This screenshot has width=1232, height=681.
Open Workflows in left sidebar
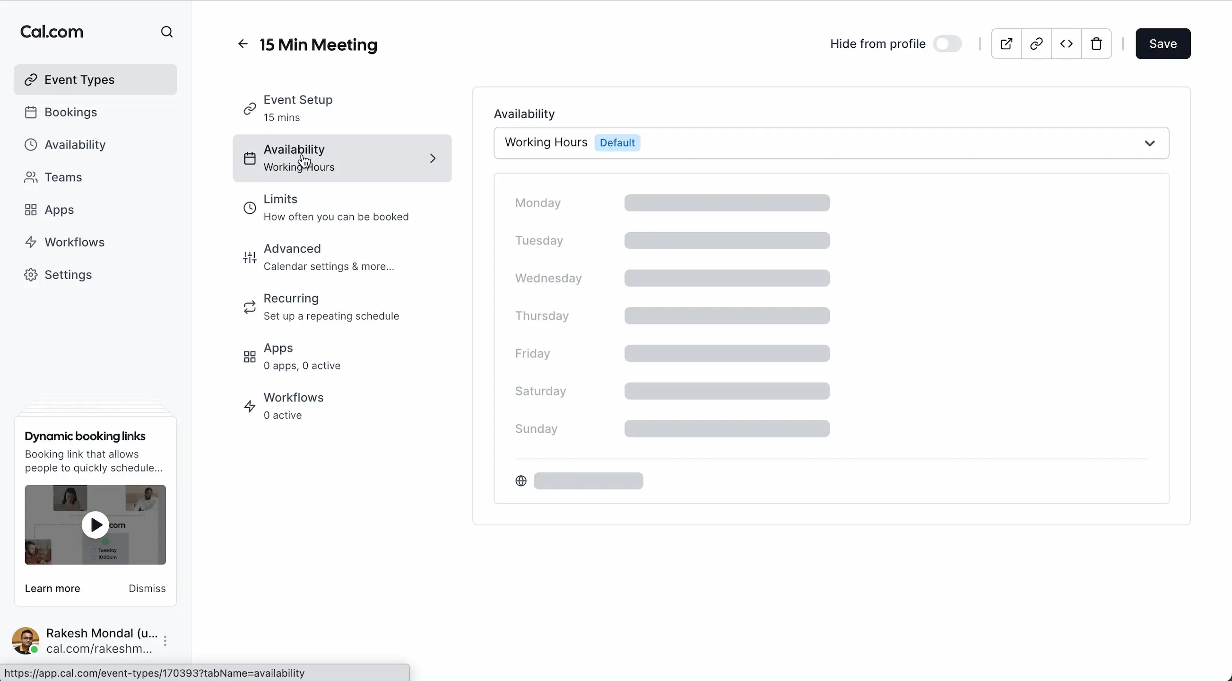tap(74, 242)
